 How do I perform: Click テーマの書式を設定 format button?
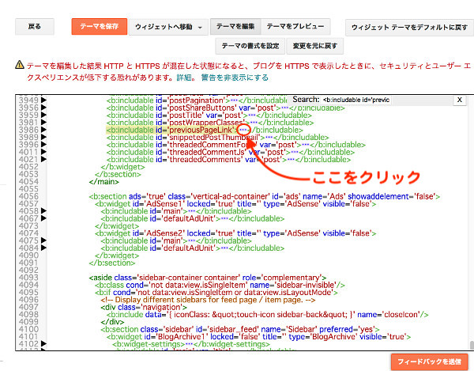coord(250,46)
